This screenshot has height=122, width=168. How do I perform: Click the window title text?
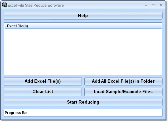(x=36, y=6)
